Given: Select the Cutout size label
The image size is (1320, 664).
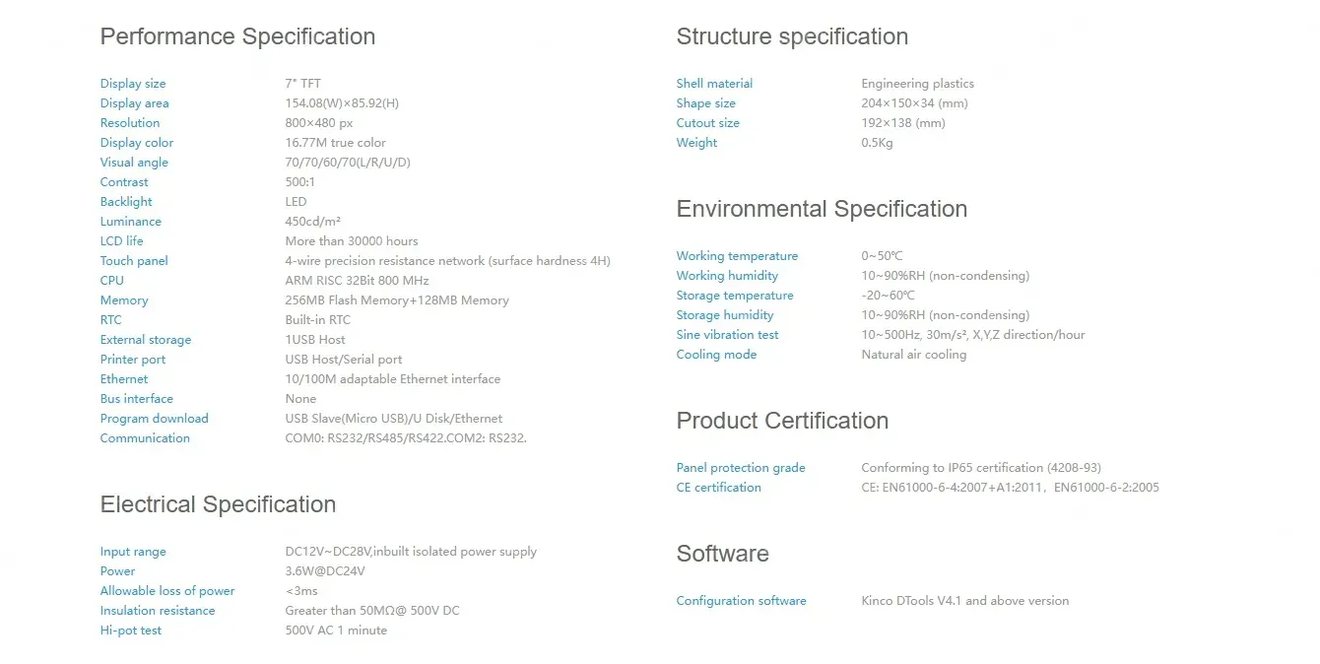Looking at the screenshot, I should click(x=707, y=123).
